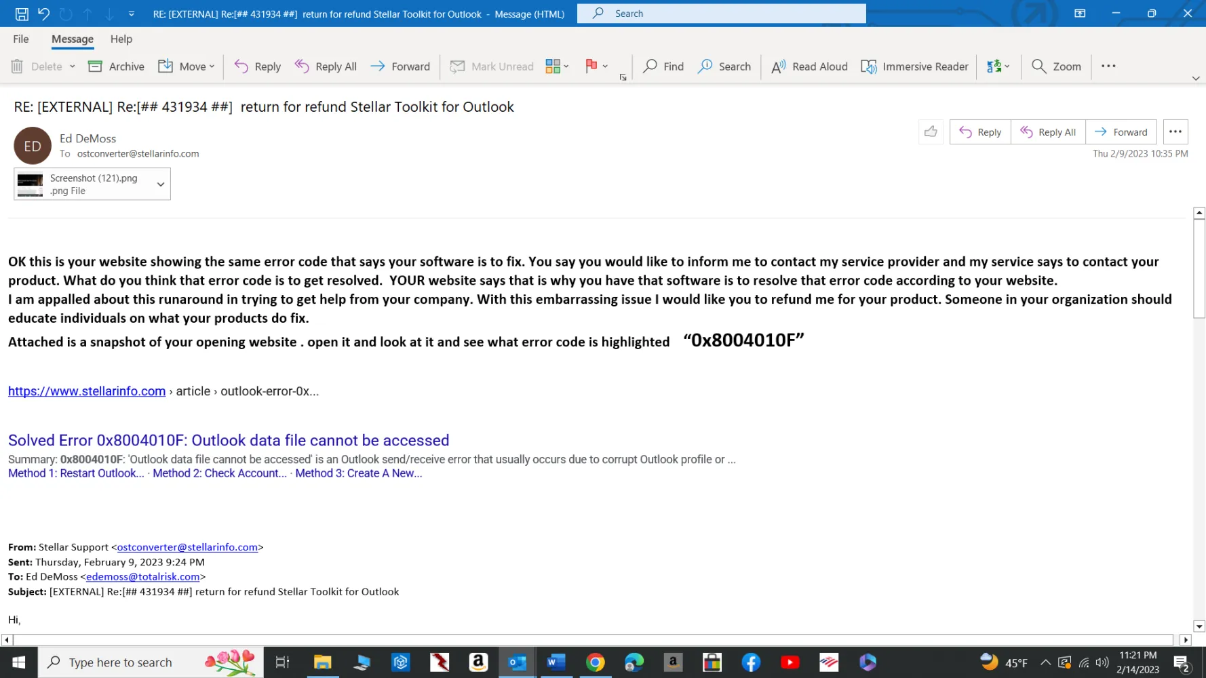This screenshot has width=1206, height=678.
Task: Open the Move dropdown
Action: pyautogui.click(x=187, y=66)
